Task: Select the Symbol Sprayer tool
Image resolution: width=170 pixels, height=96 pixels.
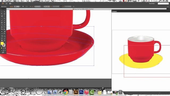Action: point(2,36)
